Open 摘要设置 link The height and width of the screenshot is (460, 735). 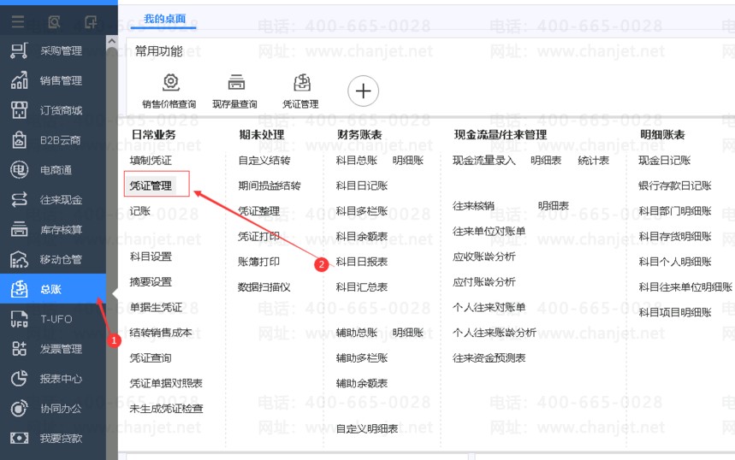tap(151, 282)
